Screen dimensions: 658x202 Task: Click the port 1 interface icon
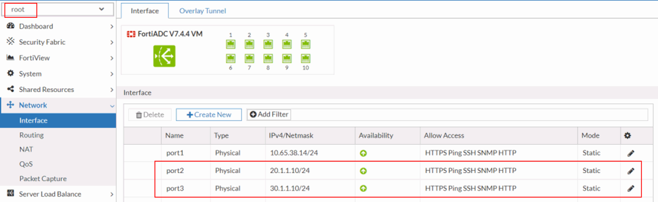click(230, 44)
